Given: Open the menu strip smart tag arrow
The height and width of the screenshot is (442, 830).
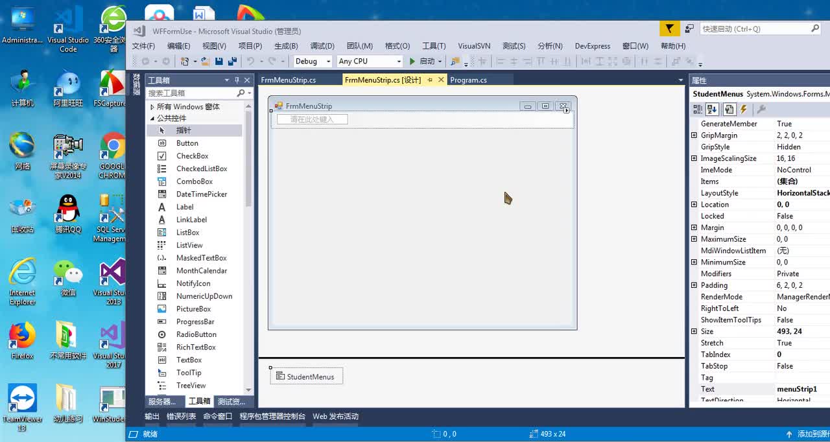Looking at the screenshot, I should 567,111.
